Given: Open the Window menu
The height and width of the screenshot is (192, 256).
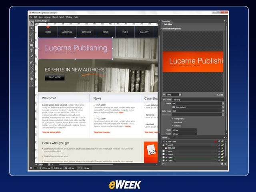Looking at the screenshot, I should [69, 17].
